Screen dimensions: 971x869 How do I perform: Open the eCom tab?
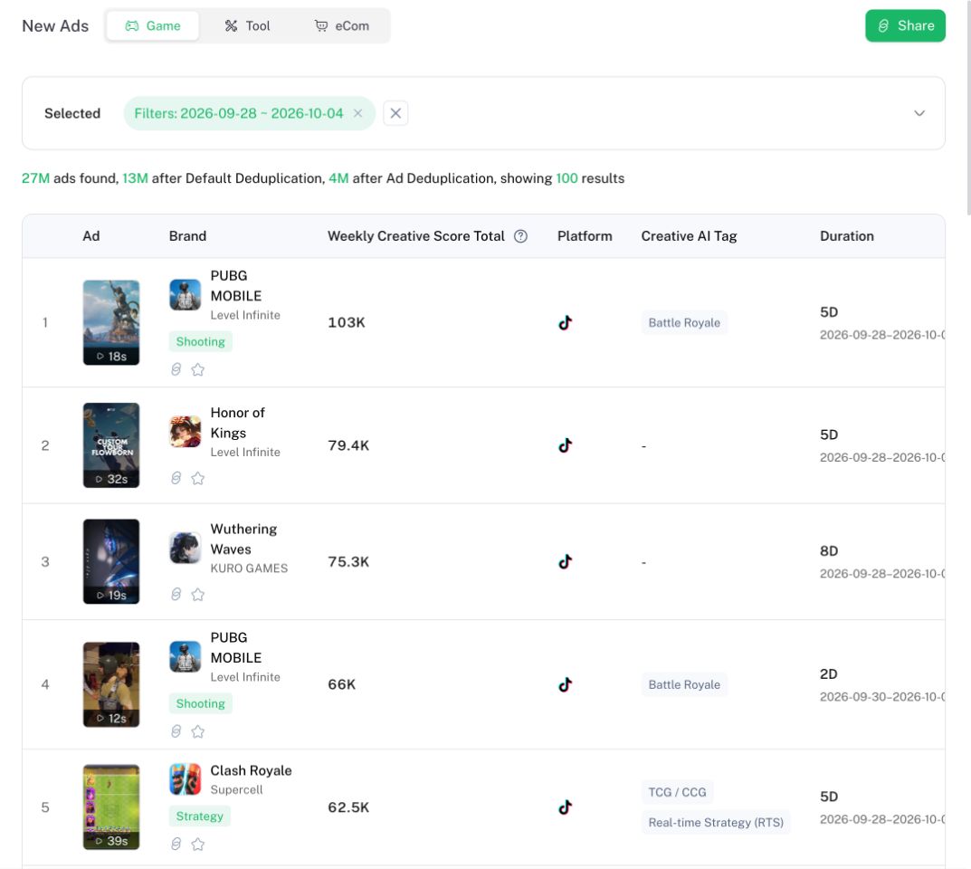pos(342,26)
